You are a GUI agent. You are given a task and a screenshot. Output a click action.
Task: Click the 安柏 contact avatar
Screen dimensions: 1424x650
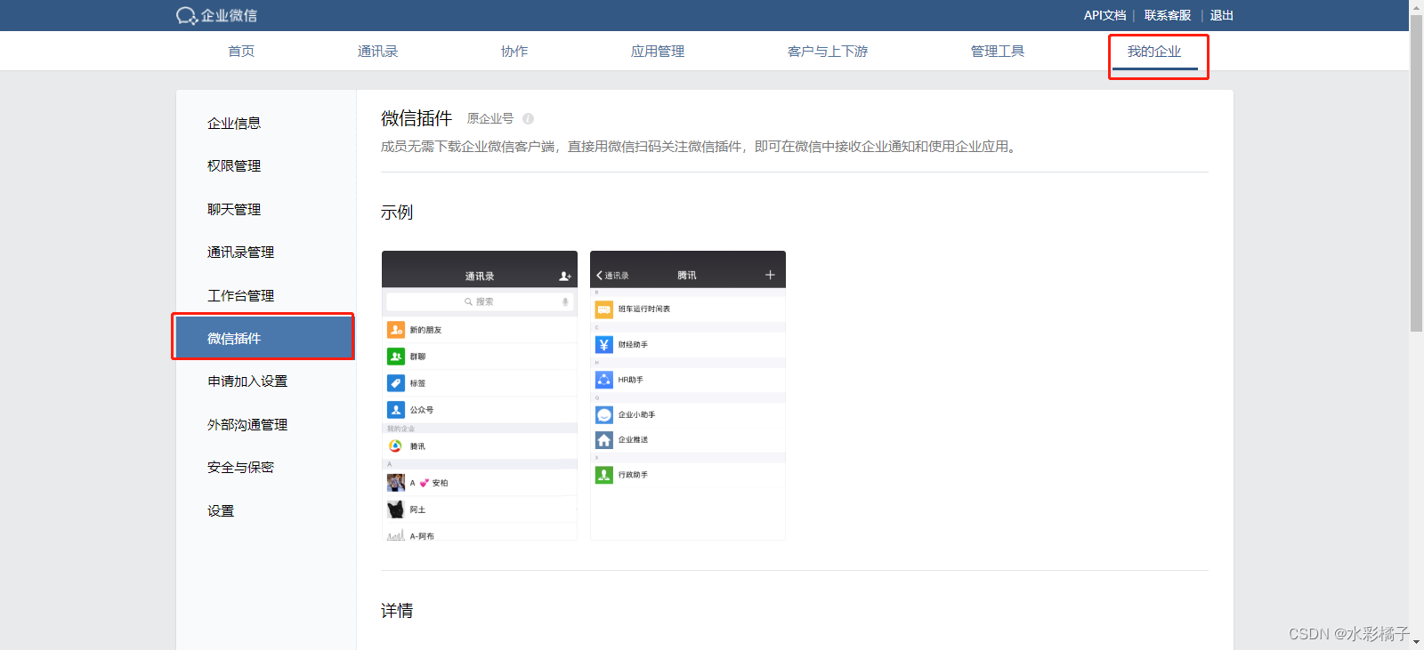pyautogui.click(x=396, y=483)
